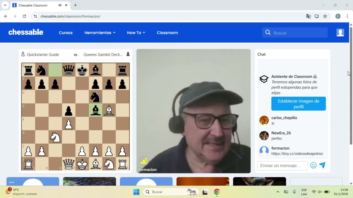
Task: Click the Chrome icon in the taskbar
Action: coord(217,192)
